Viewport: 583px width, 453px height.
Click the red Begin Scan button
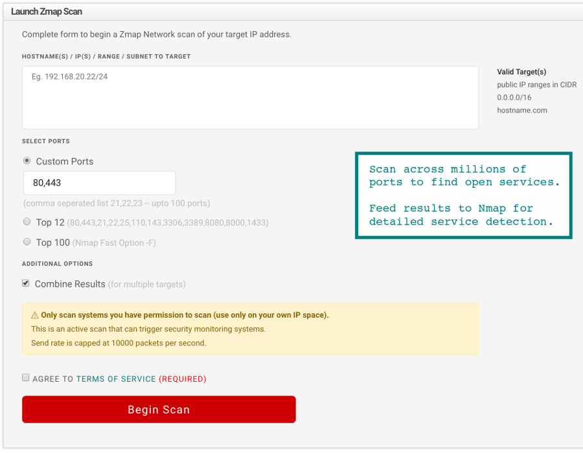[159, 409]
